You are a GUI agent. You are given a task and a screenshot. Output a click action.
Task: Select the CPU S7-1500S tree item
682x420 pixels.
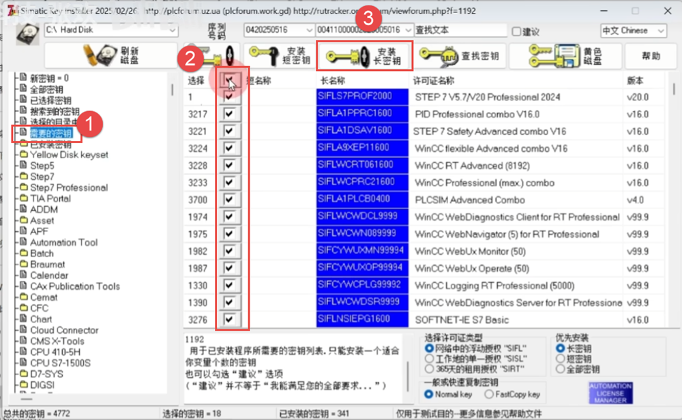[60, 363]
